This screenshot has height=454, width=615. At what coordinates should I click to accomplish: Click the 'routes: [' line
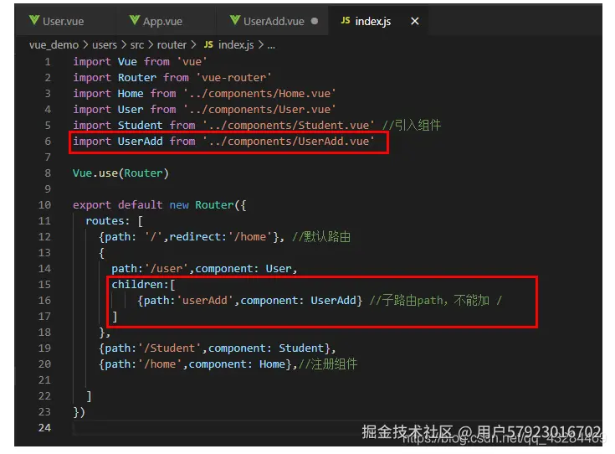click(x=114, y=221)
